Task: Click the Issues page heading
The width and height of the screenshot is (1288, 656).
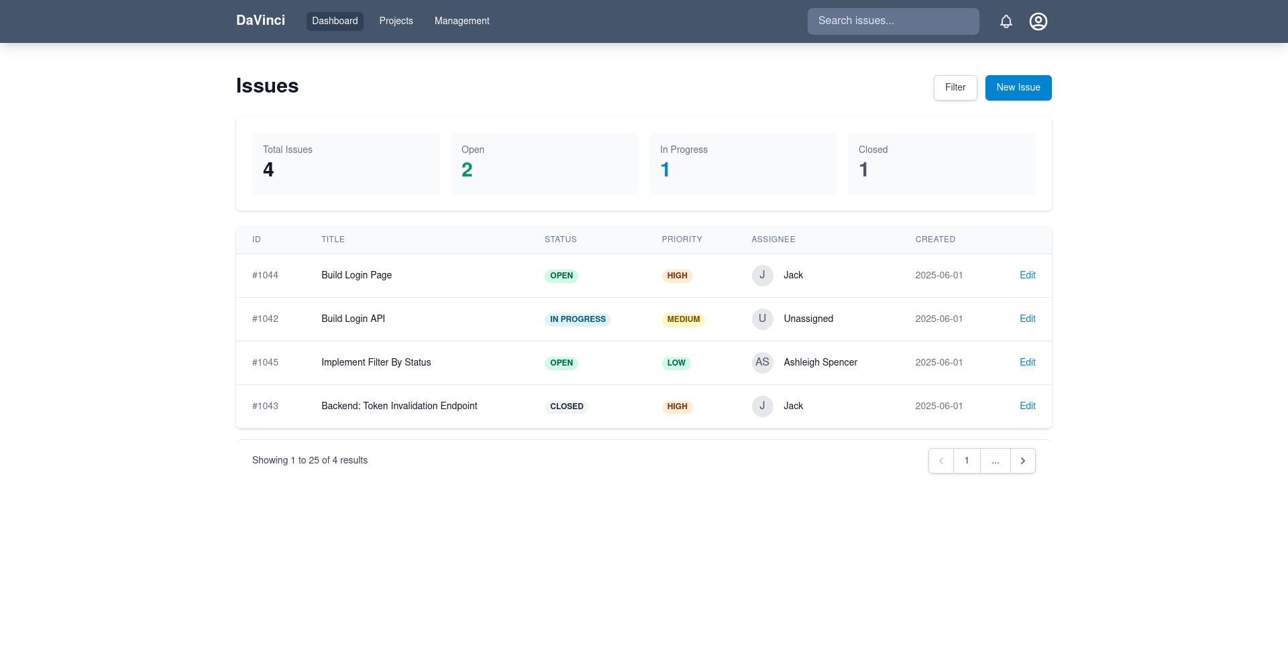Action: [267, 86]
